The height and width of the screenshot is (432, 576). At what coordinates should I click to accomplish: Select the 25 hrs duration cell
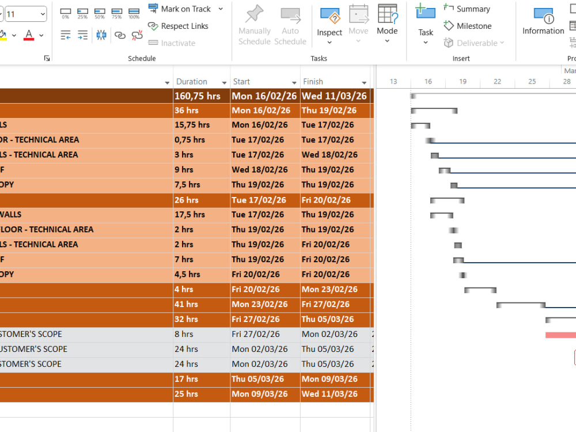coord(202,394)
